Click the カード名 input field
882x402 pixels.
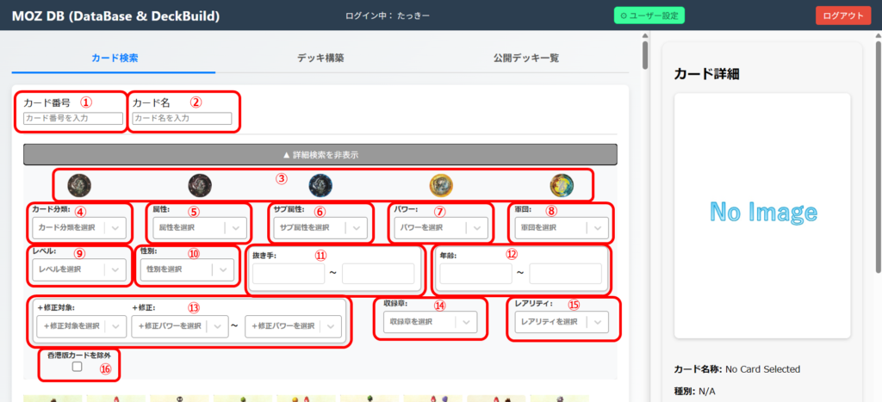coord(182,118)
